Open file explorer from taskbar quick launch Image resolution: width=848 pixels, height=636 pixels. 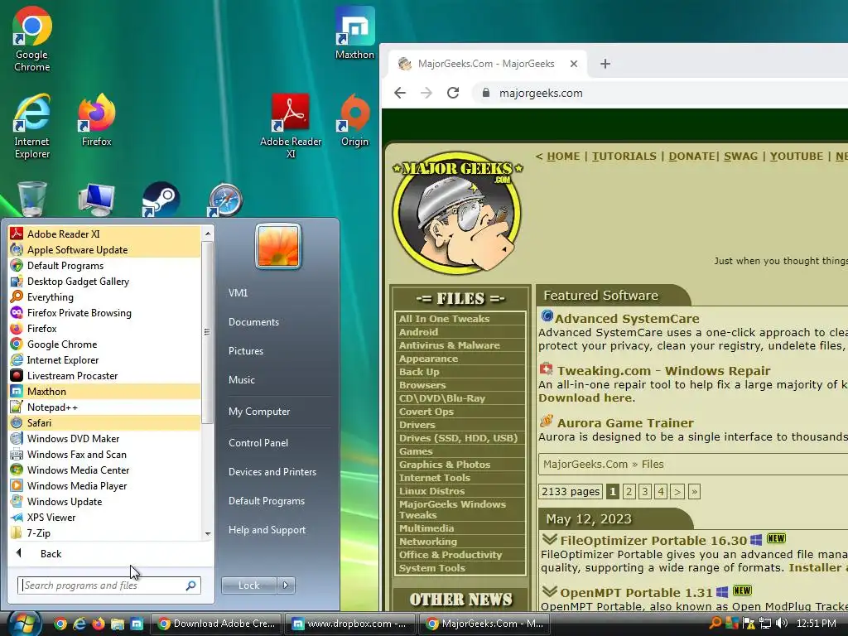[118, 624]
